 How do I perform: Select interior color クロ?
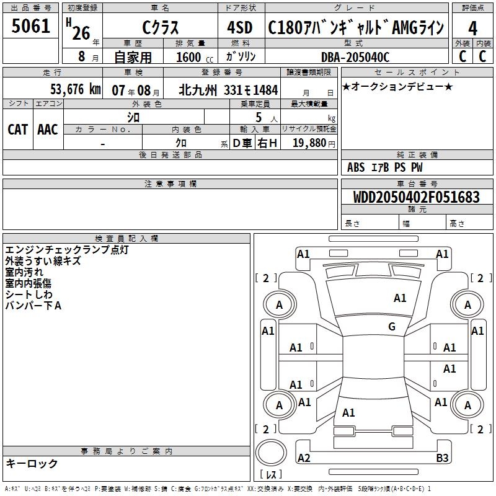pos(181,143)
